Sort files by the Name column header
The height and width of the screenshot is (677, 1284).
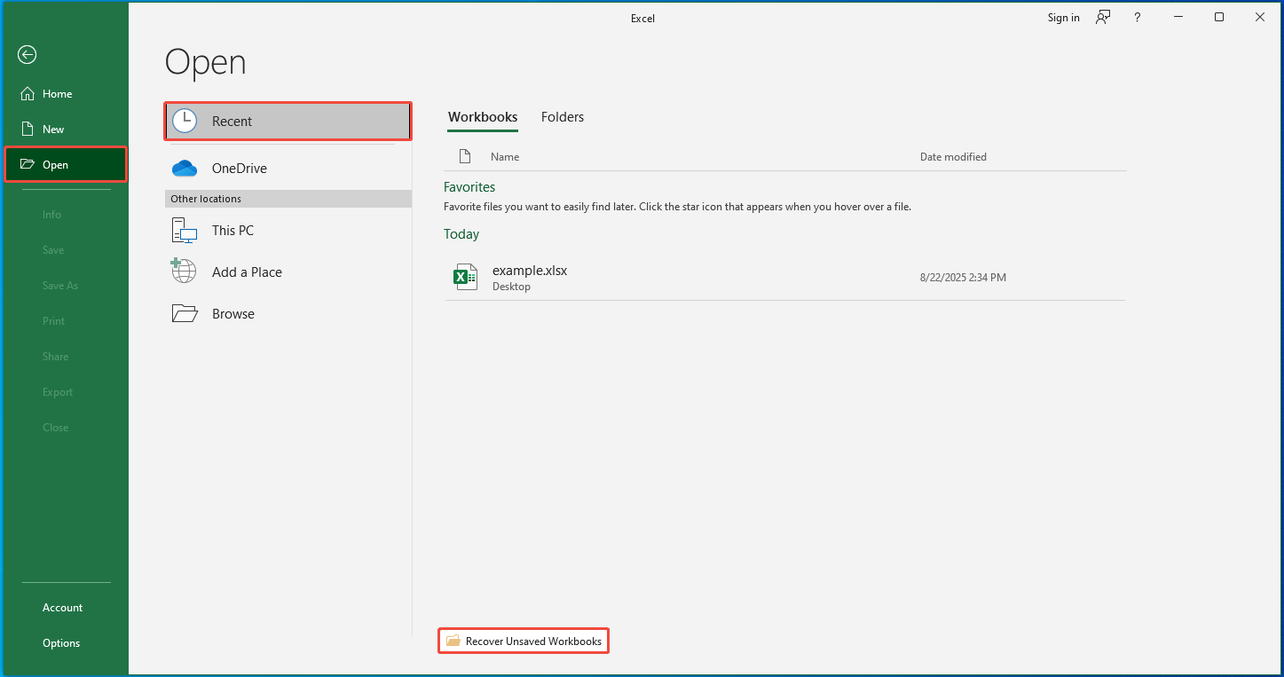tap(505, 156)
